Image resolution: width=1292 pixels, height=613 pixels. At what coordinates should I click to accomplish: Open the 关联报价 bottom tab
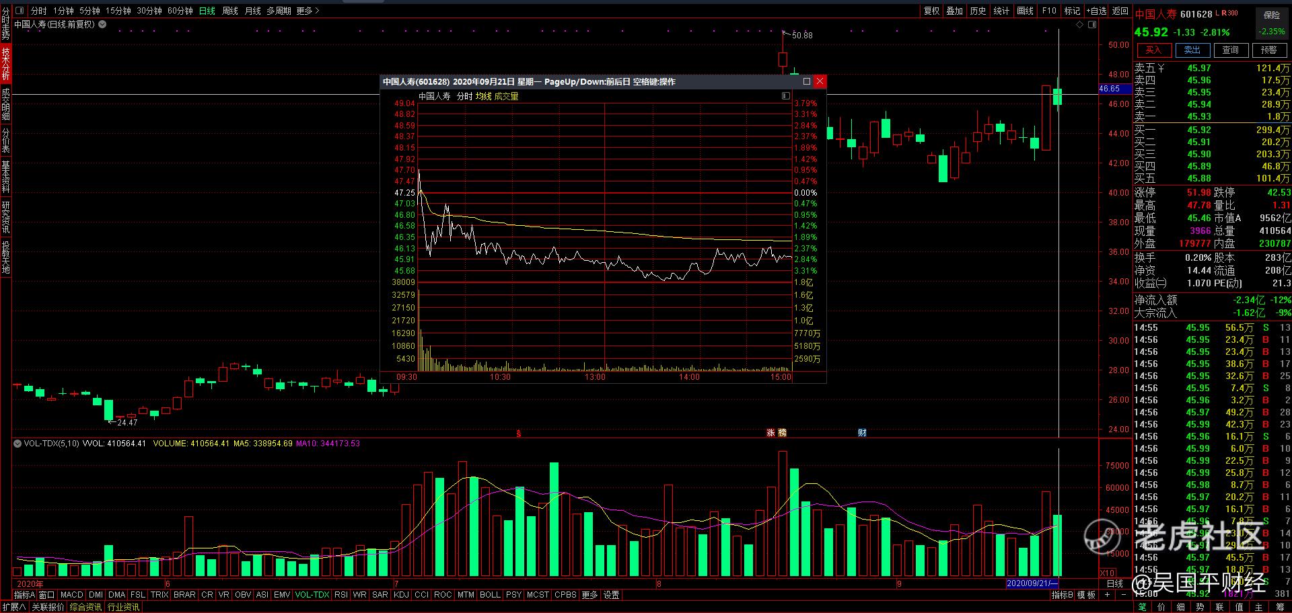48,607
